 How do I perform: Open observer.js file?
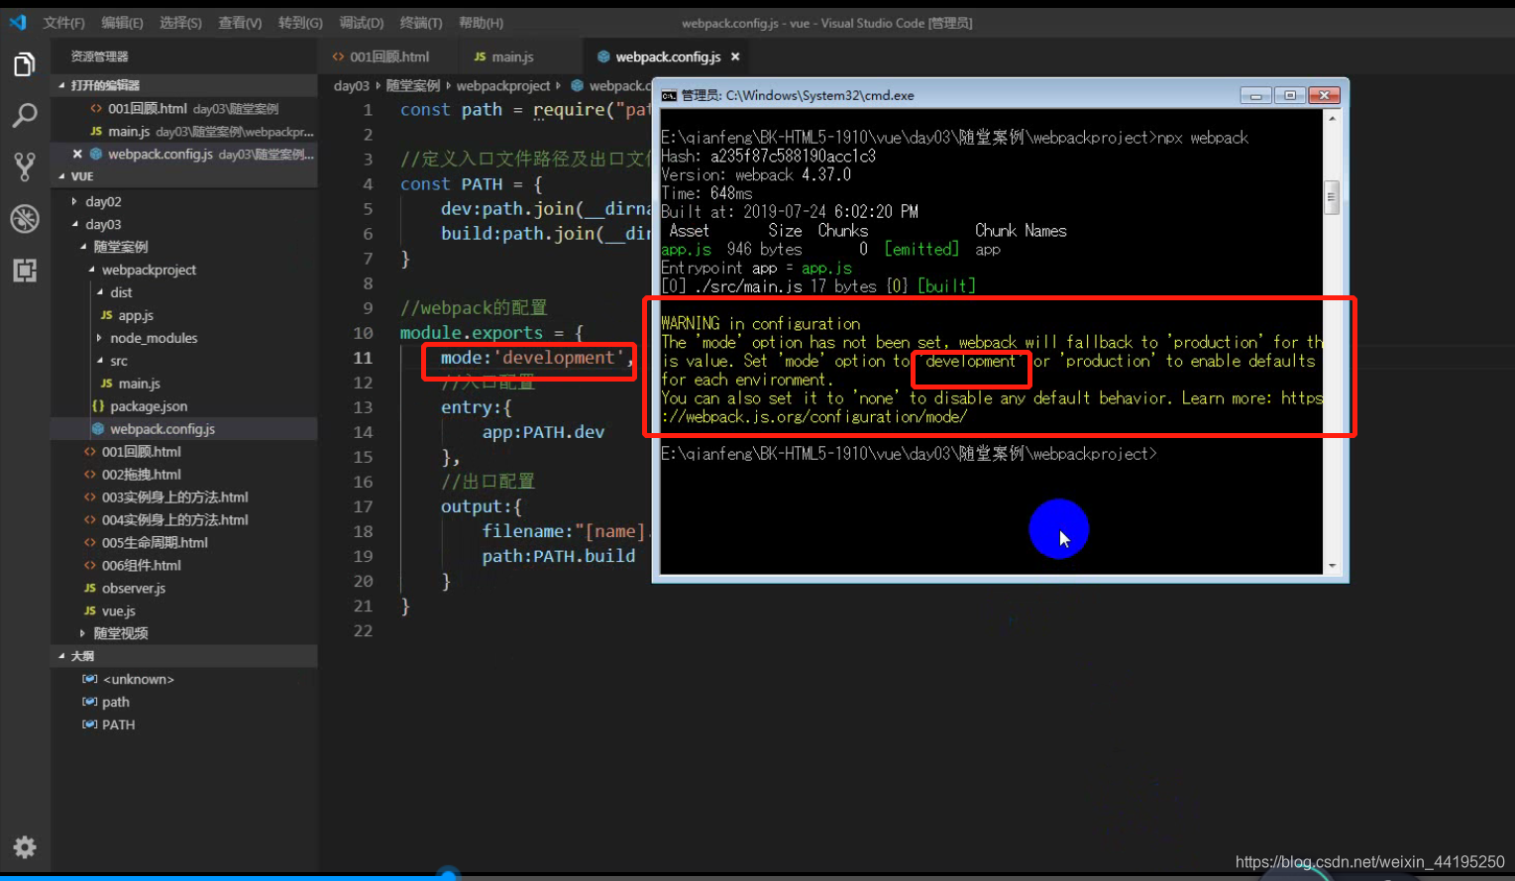click(x=134, y=589)
